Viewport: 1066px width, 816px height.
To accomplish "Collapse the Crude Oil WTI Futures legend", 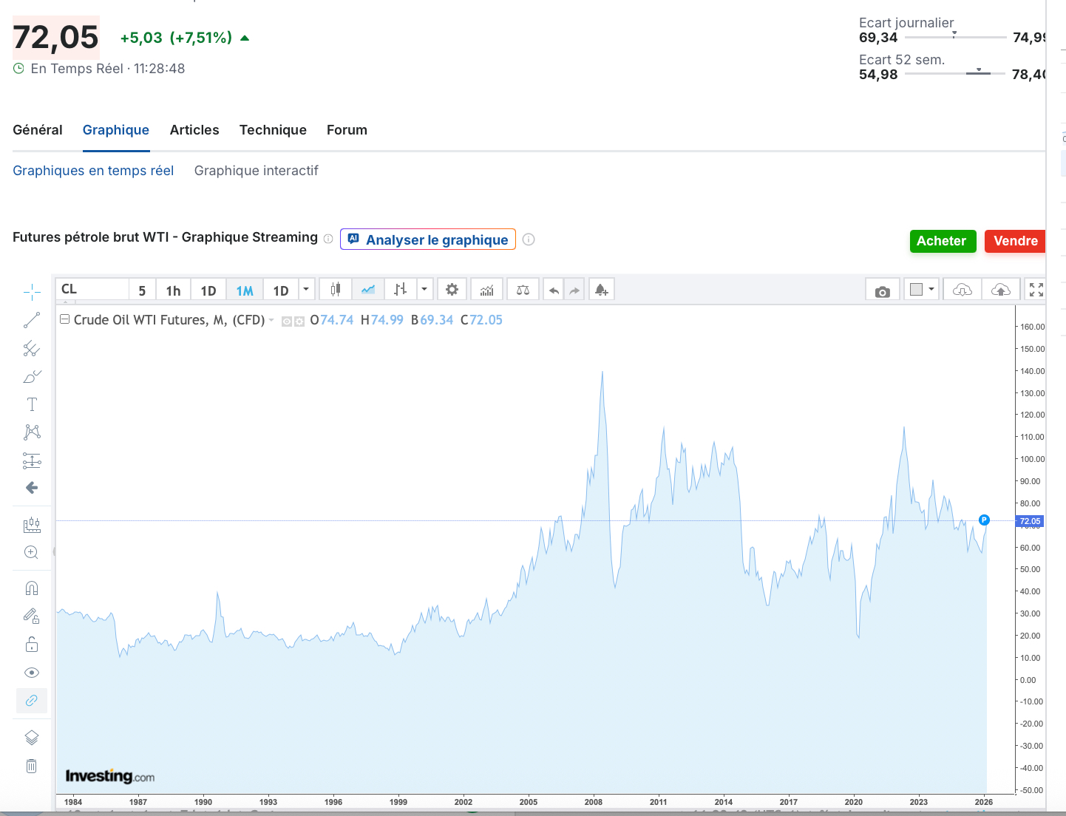I will tap(64, 319).
